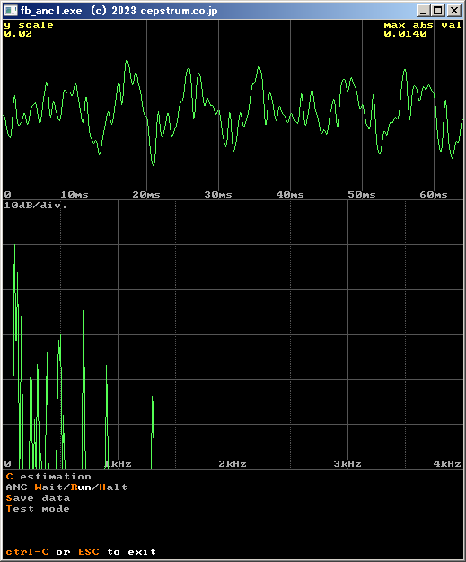Click the ctrl-C or ESC exit hint

click(x=81, y=551)
